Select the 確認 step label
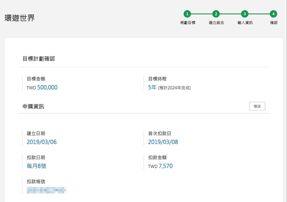This screenshot has height=202, width=287. tap(274, 22)
